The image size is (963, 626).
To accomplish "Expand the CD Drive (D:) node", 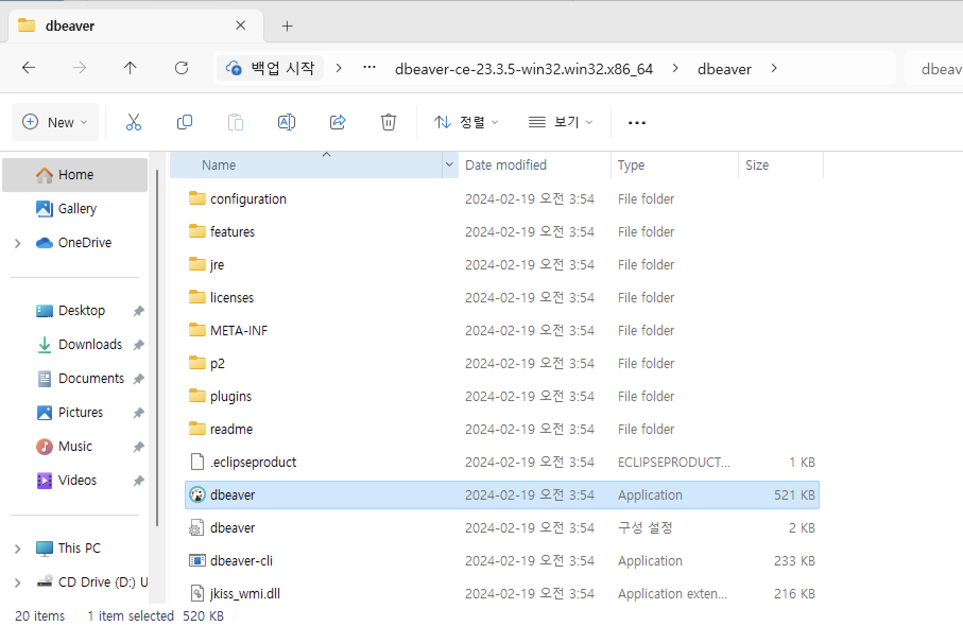I will [x=18, y=582].
